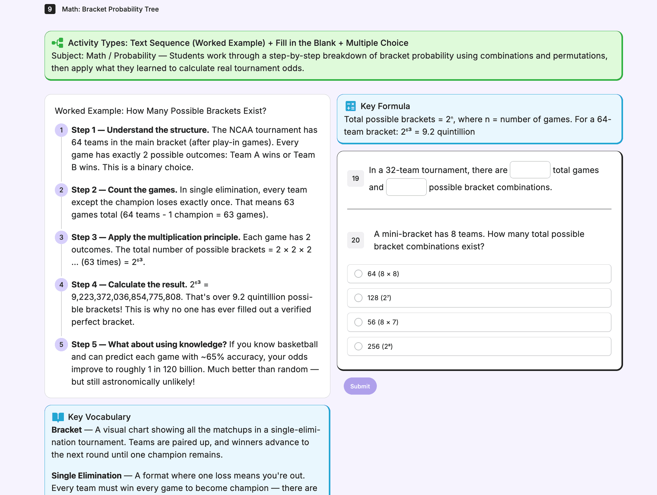Click the bracket combinations blank field

pos(406,187)
